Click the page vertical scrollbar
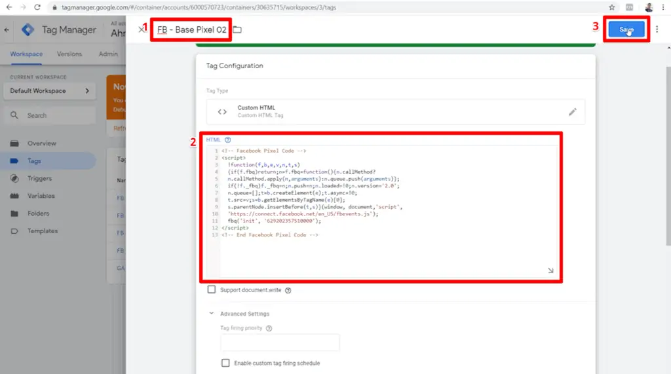The width and height of the screenshot is (671, 374). [668, 156]
